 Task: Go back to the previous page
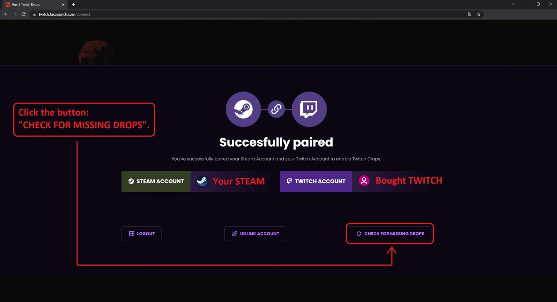6,14
